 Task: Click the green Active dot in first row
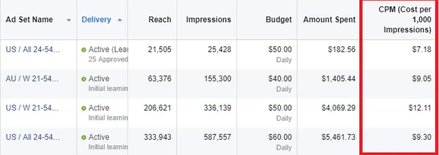pos(84,50)
